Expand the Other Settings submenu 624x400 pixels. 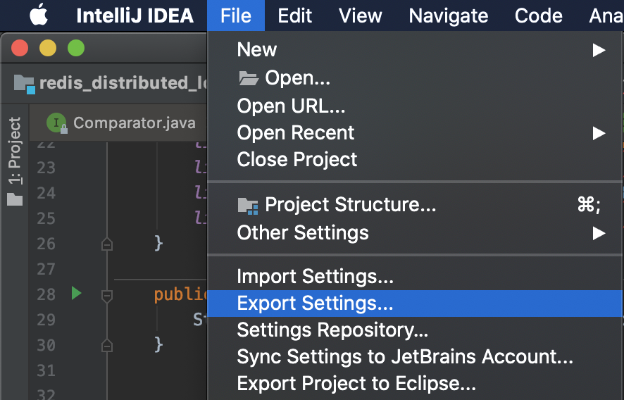tap(599, 233)
